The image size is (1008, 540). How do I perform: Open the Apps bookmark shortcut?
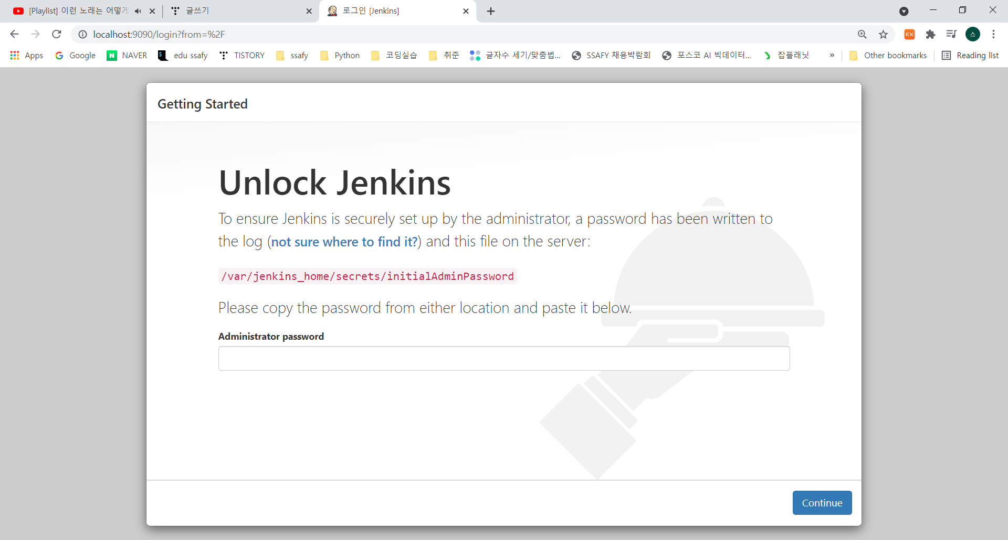(x=27, y=55)
